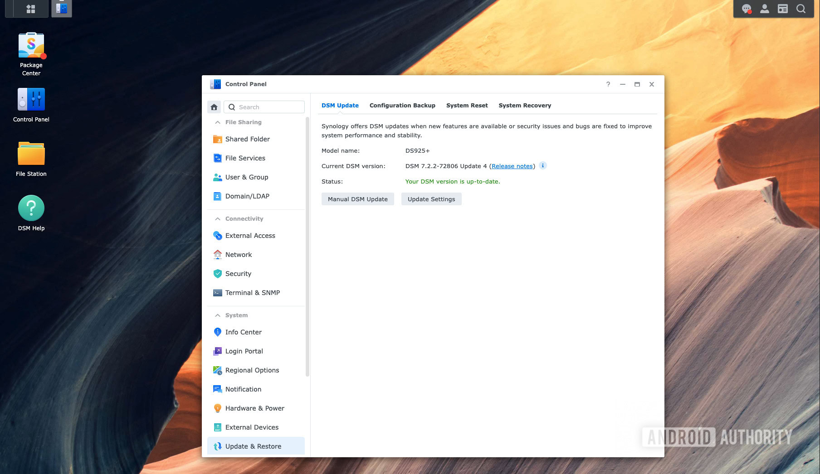Open Package Center from the desktop

(31, 45)
